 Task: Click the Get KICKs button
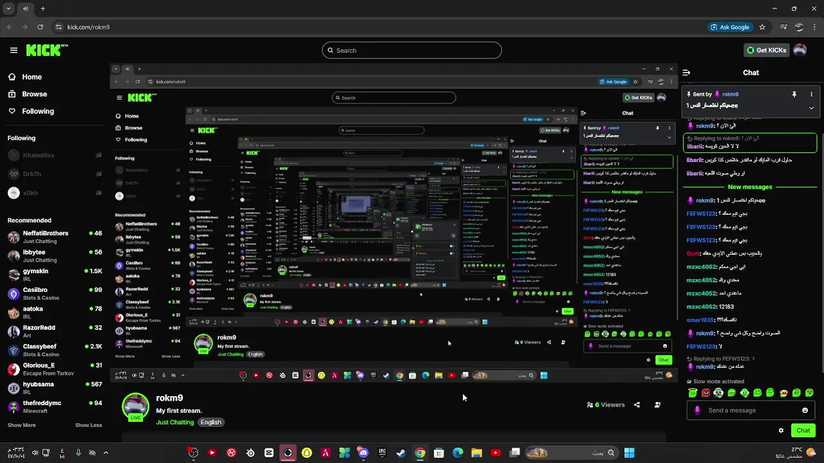[x=766, y=50]
